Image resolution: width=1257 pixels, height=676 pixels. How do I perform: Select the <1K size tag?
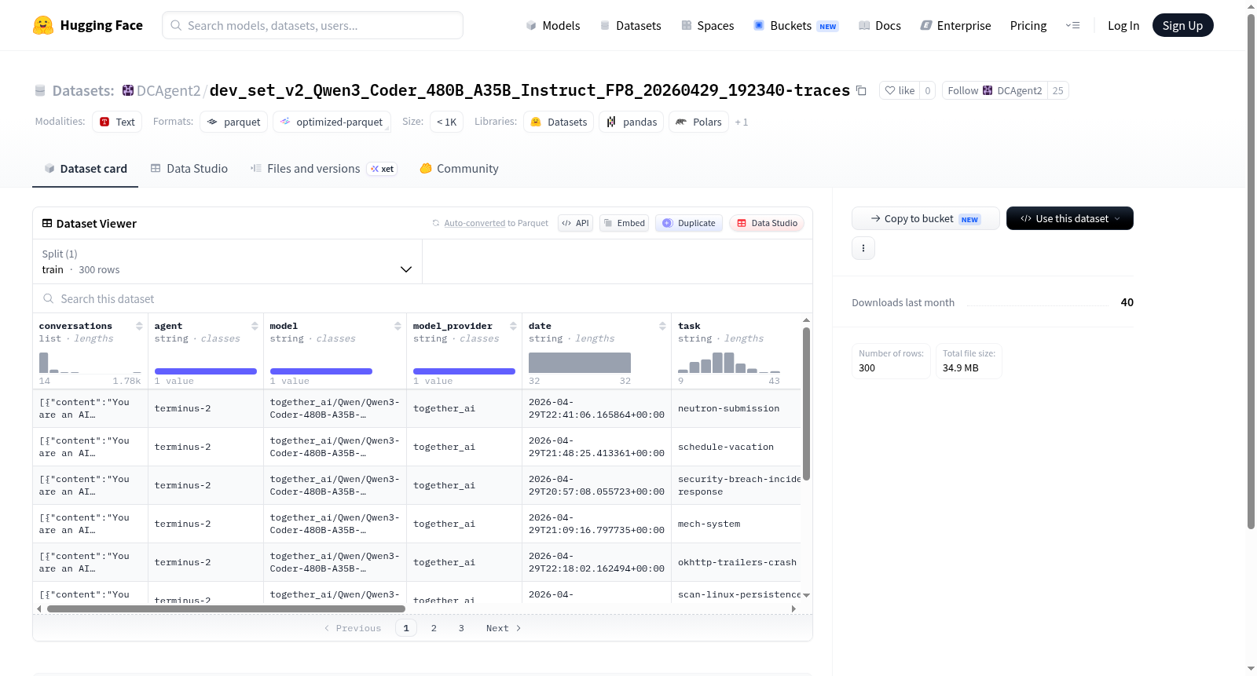click(x=446, y=122)
